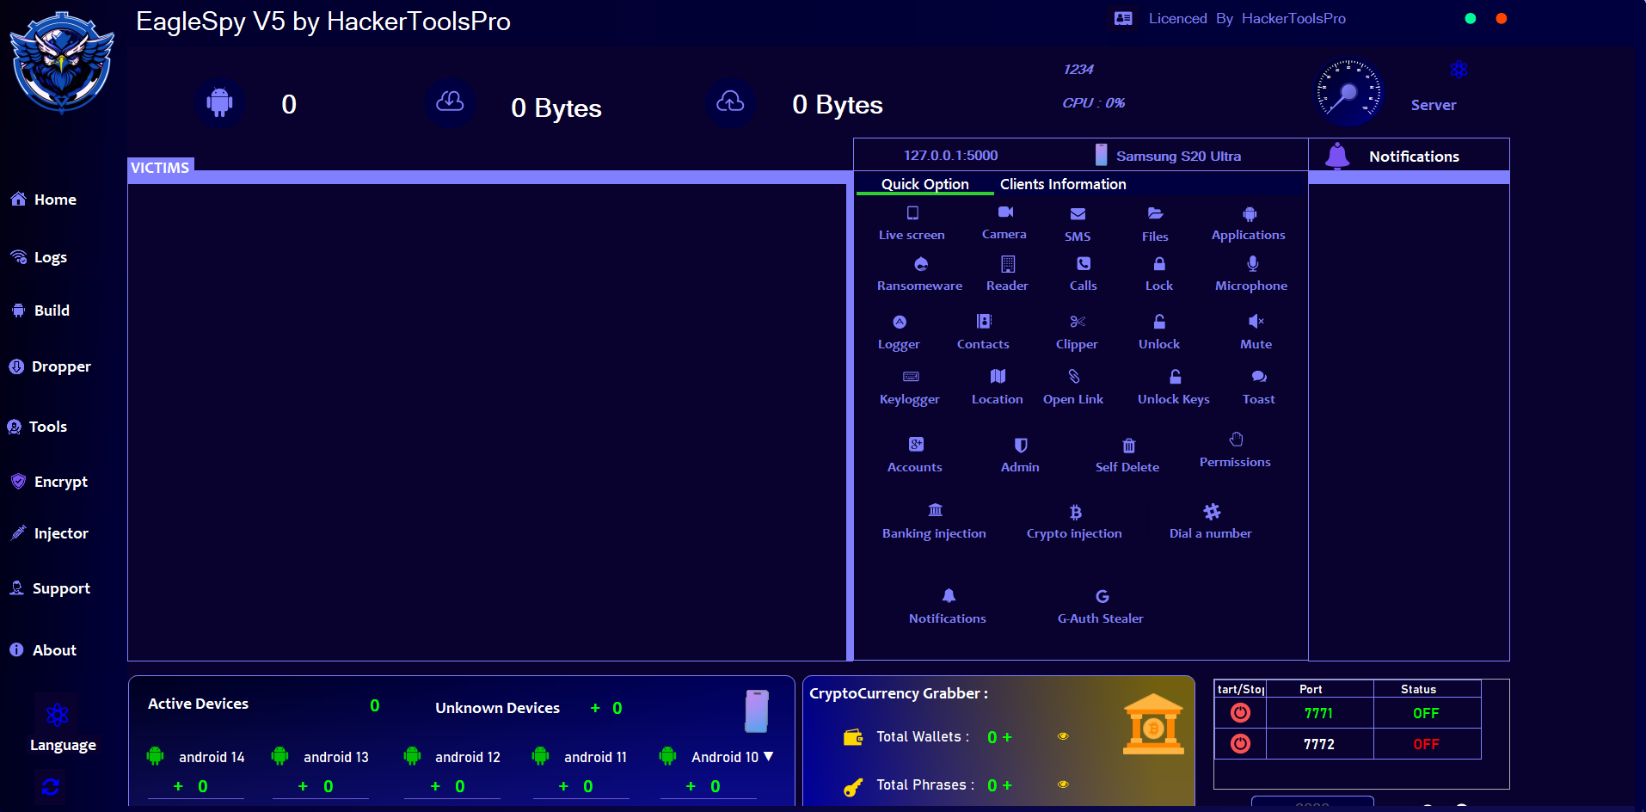Image resolution: width=1646 pixels, height=812 pixels.
Task: Click the android 12 device count label
Action: tap(468, 757)
